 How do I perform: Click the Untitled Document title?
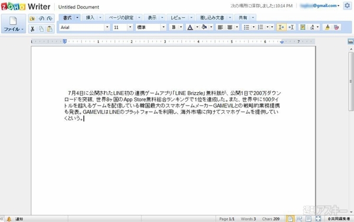[78, 7]
